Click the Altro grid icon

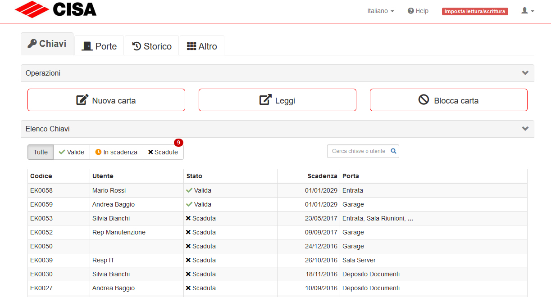pos(191,46)
